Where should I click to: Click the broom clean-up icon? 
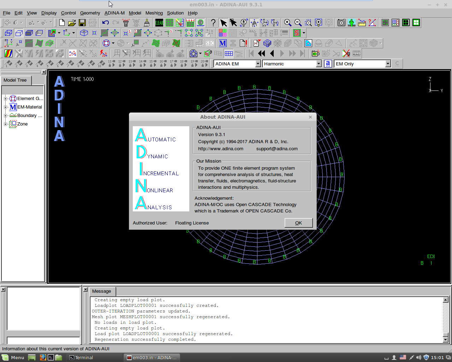tap(147, 23)
